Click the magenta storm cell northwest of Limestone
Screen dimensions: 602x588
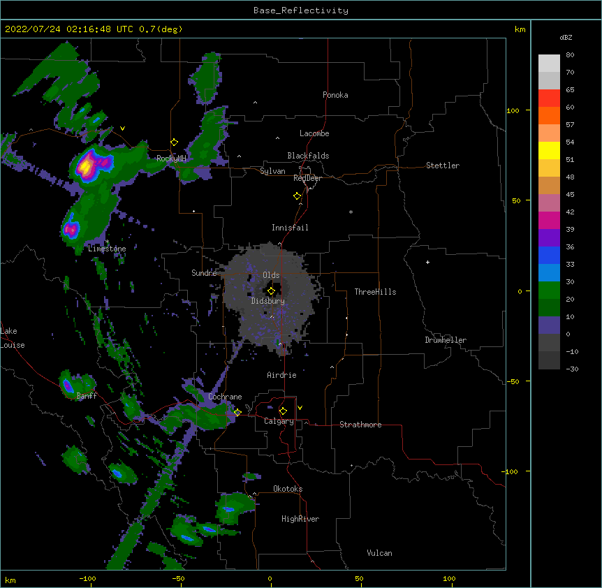pyautogui.click(x=71, y=229)
